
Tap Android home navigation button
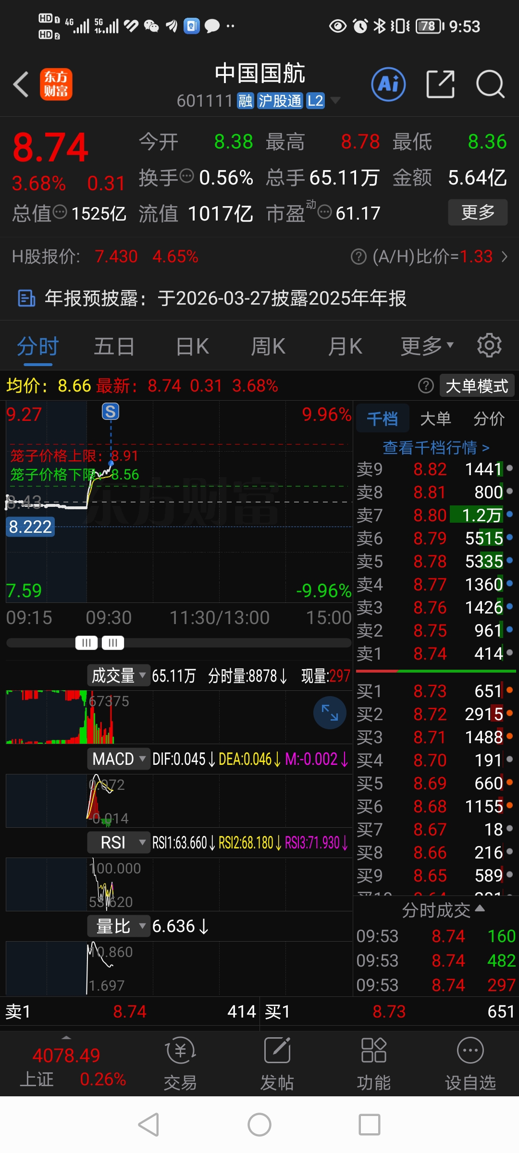coord(259,1125)
